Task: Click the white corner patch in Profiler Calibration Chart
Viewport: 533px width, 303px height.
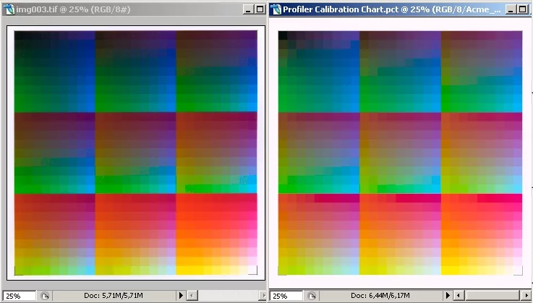Action: [x=518, y=270]
